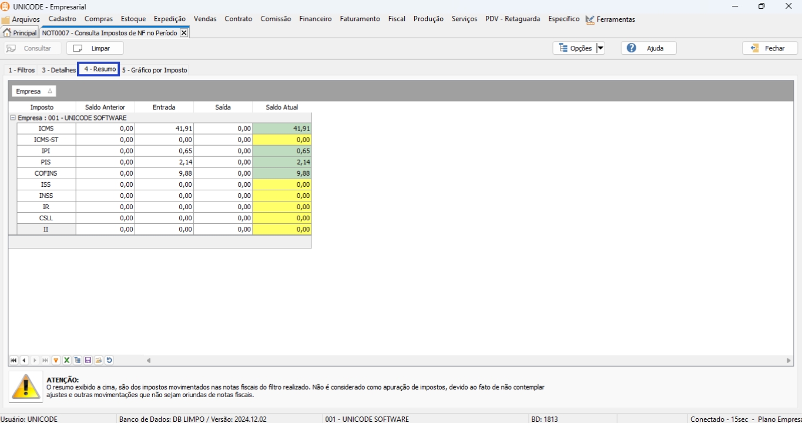
Task: Toggle sort on Empresa grouping chip
Action: (x=34, y=91)
